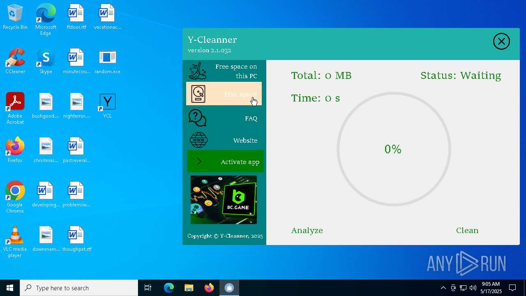Click the volume speaker tray icon

click(473, 288)
